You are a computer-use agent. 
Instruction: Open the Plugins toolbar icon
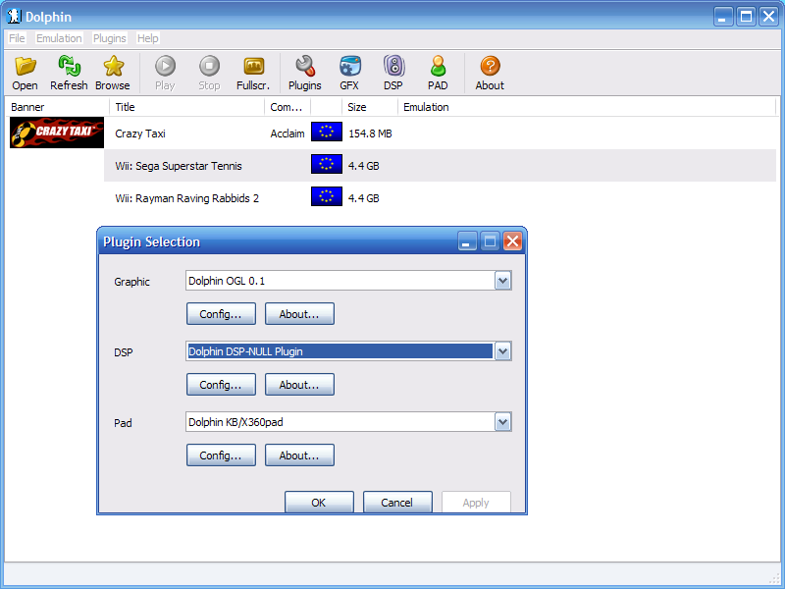pyautogui.click(x=304, y=67)
